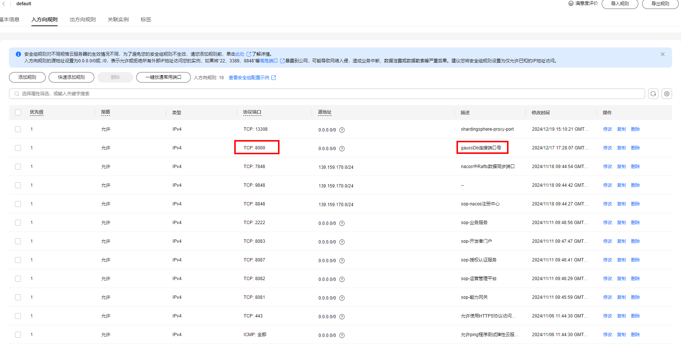Open the 查看安全组配置示例 link
The height and width of the screenshot is (344, 681).
(x=249, y=78)
